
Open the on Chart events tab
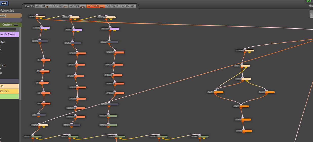coord(112,6)
